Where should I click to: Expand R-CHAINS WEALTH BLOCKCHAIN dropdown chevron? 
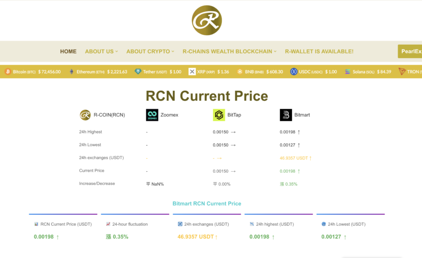pos(275,52)
